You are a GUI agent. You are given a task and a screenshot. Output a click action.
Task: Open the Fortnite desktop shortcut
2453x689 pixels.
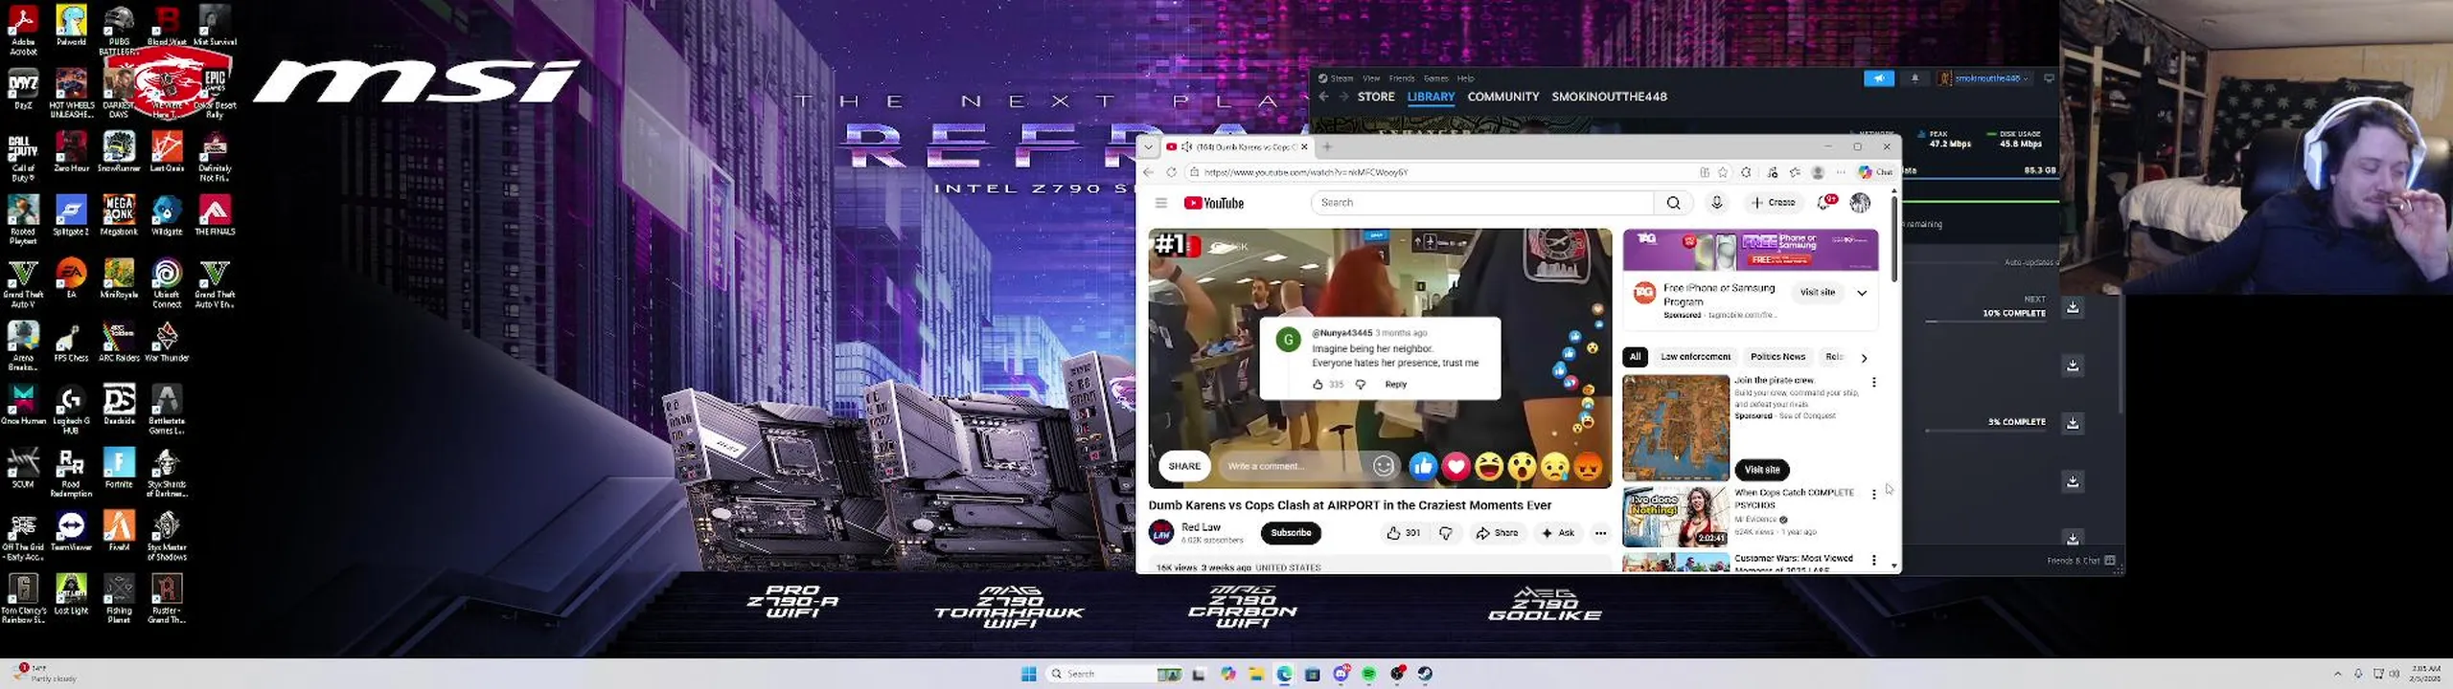[119, 468]
